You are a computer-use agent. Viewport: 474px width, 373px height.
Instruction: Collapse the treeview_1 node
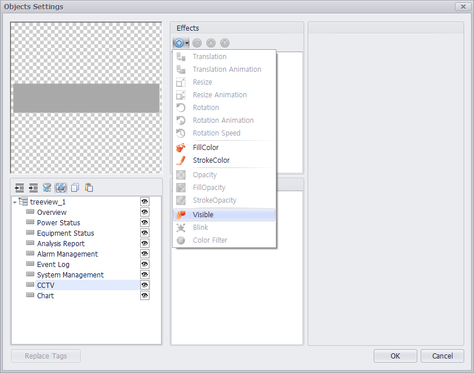[x=15, y=202]
